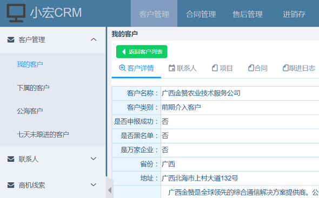Expand the 联系人 sidebar section chevron
This screenshot has width=319, height=198.
click(94, 159)
